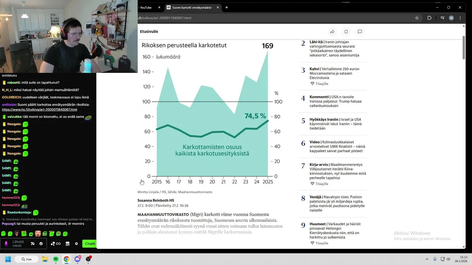Save the article with the bookmark icon
This screenshot has width=472, height=265.
pos(346,32)
